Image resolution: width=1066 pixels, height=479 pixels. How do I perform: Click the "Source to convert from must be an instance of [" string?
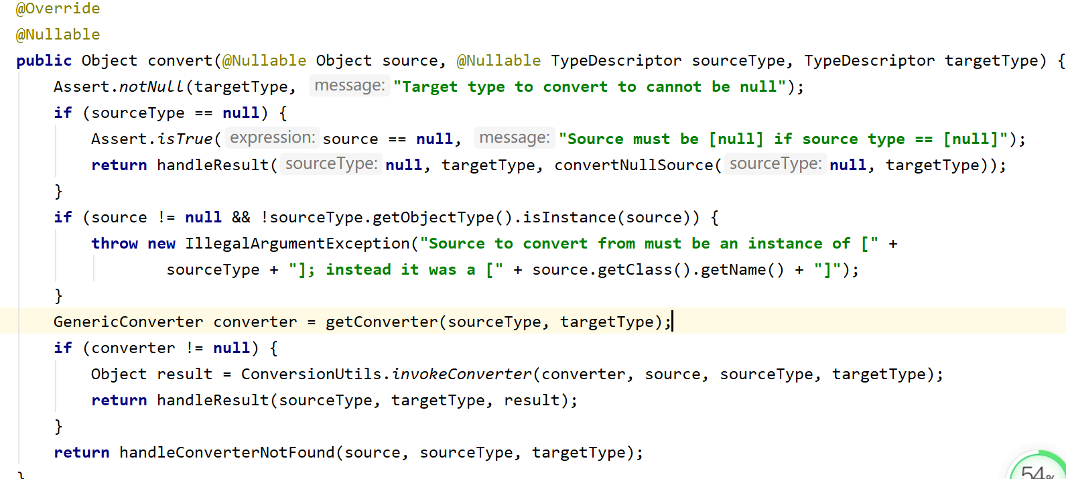point(649,243)
